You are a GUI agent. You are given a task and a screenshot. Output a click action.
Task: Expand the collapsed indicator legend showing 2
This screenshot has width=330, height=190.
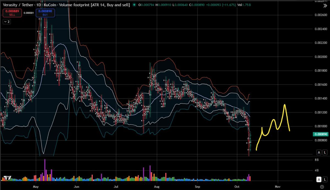7,21
